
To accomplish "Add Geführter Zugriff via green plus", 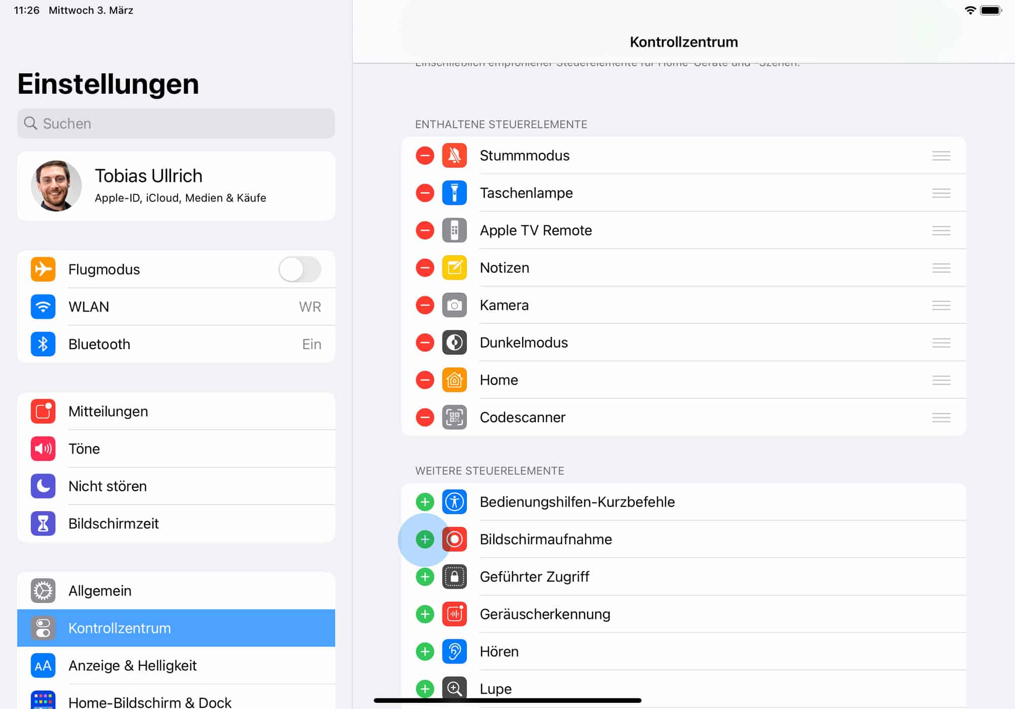I will tap(425, 577).
